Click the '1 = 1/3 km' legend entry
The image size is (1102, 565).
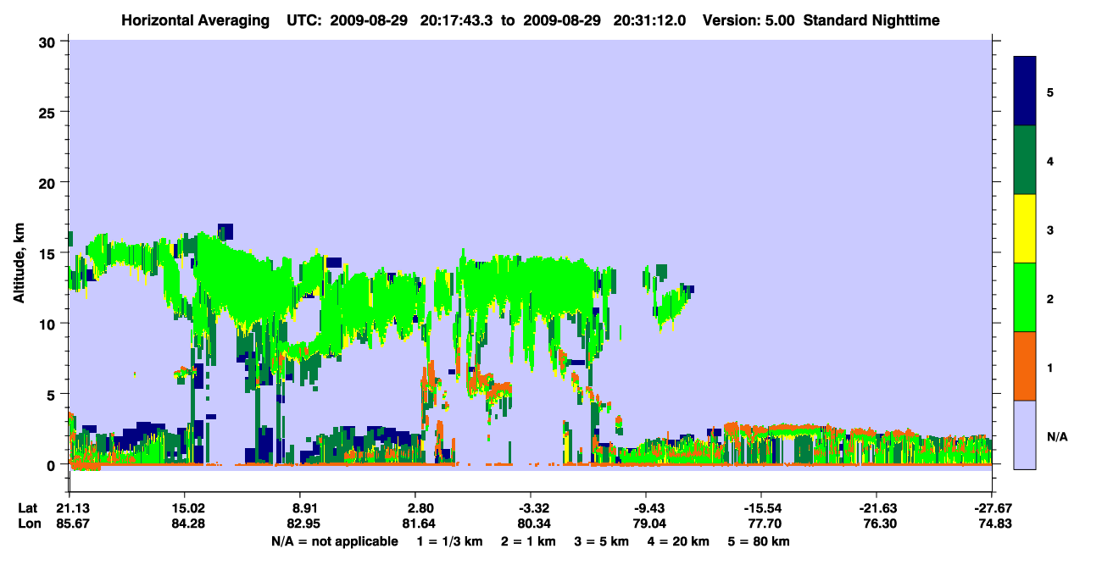point(449,541)
